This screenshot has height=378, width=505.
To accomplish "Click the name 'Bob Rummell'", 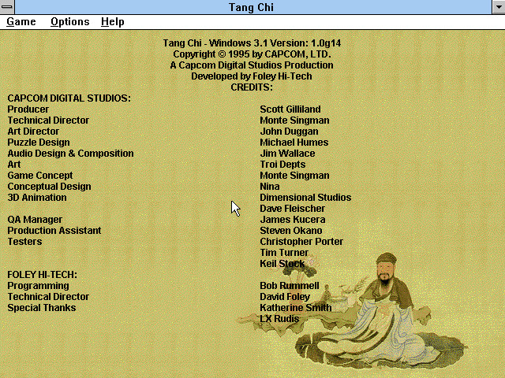I will point(290,286).
